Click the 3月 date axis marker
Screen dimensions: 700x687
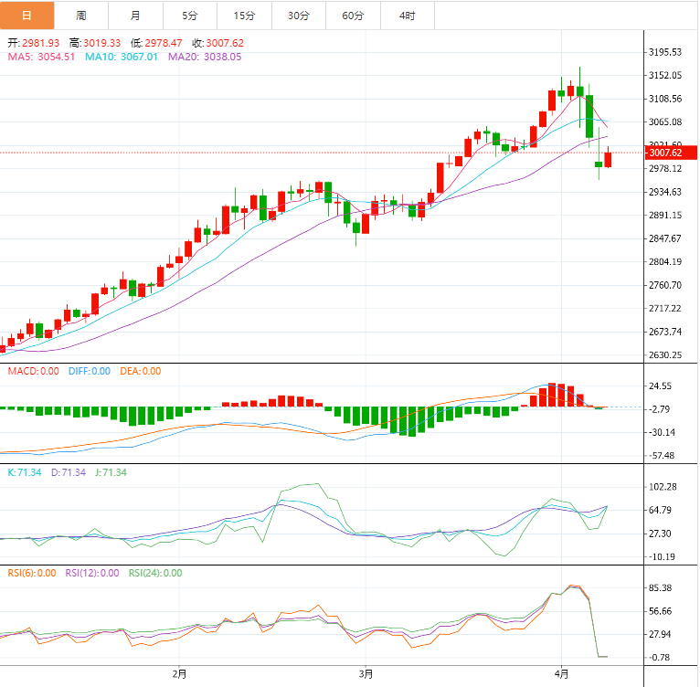[x=366, y=675]
